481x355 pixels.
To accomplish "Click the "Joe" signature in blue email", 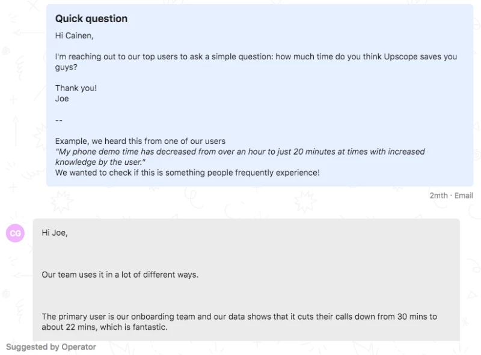I will (x=62, y=99).
